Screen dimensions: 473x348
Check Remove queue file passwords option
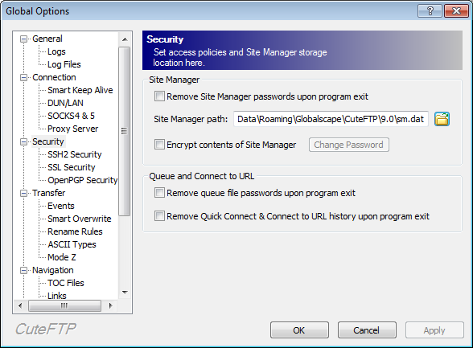pos(159,193)
